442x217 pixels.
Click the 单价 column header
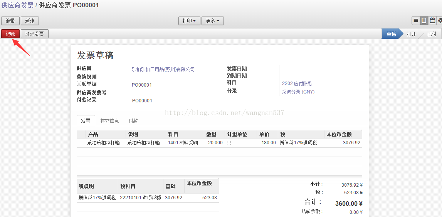click(267, 135)
